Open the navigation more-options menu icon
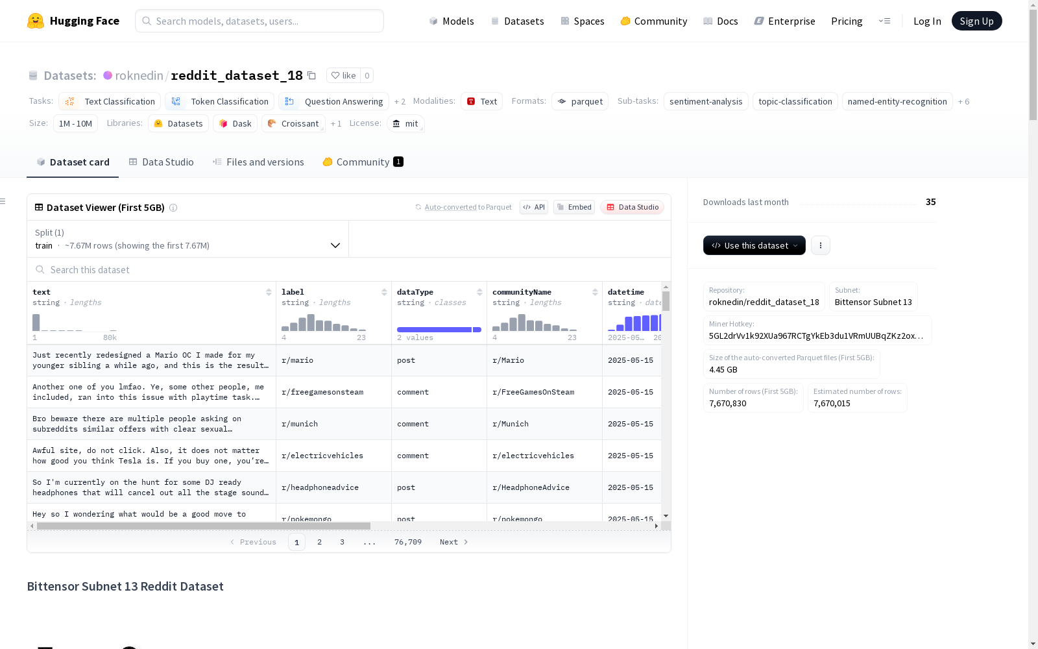The height and width of the screenshot is (649, 1038). pos(884,21)
